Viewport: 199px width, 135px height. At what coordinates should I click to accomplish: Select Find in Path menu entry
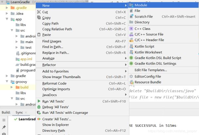tap(53, 47)
